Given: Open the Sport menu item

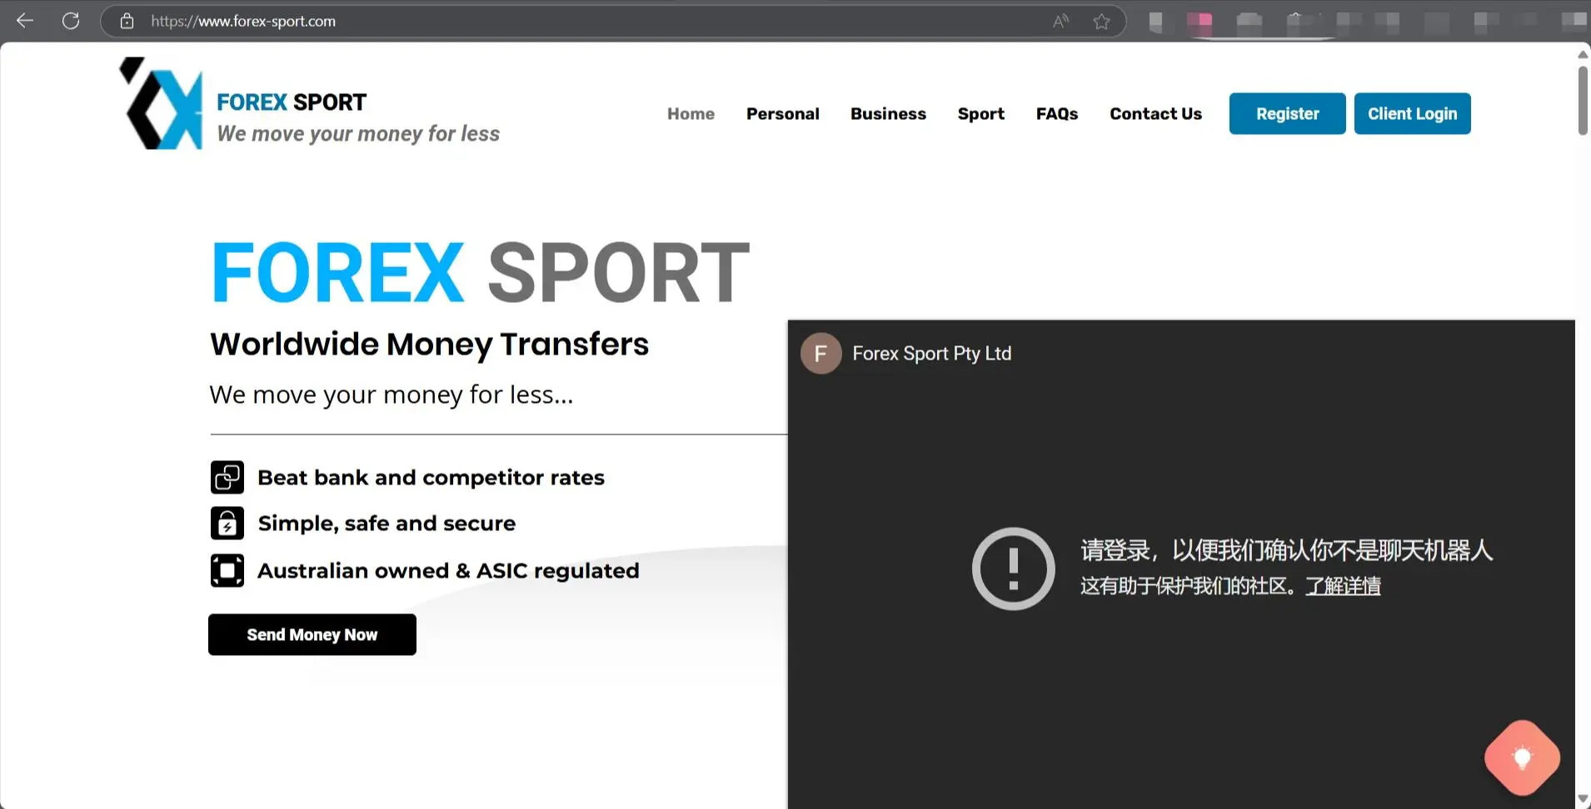Looking at the screenshot, I should 981,114.
